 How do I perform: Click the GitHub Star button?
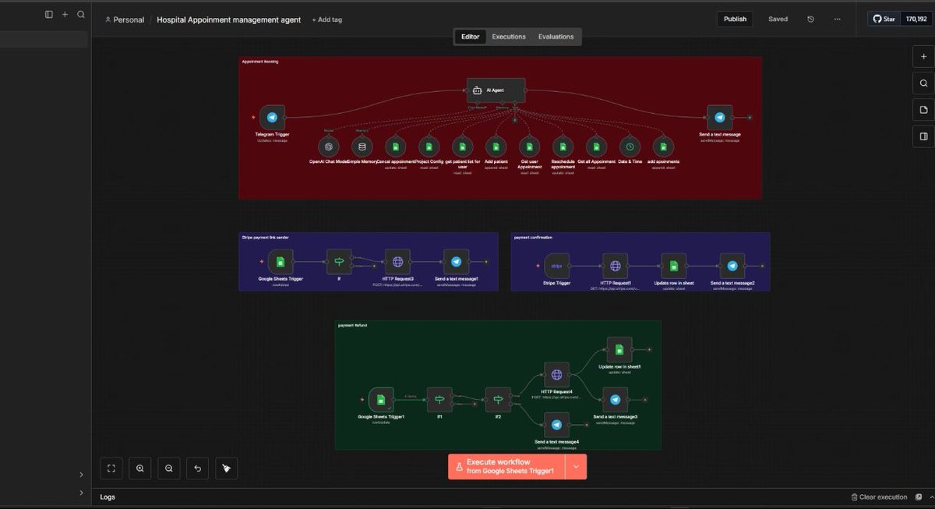(x=884, y=19)
